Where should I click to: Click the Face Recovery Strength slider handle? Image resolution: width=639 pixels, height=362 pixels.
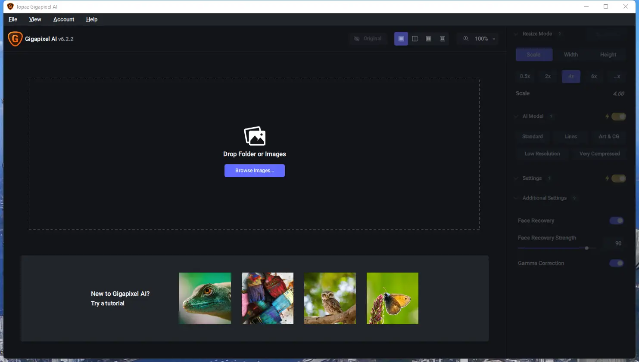(x=587, y=248)
